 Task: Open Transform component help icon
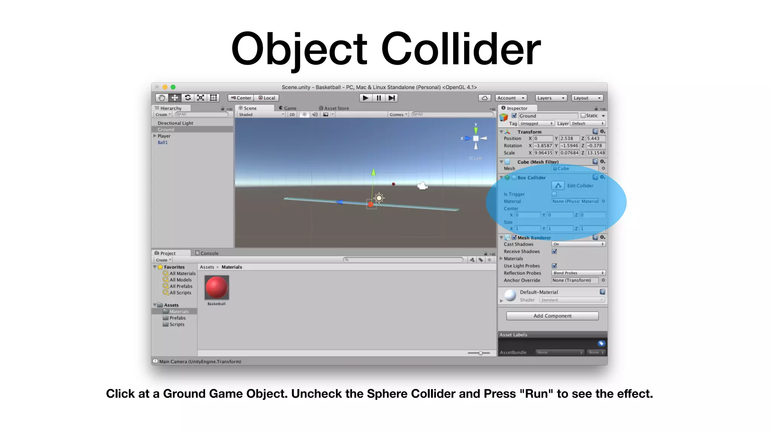(x=595, y=132)
